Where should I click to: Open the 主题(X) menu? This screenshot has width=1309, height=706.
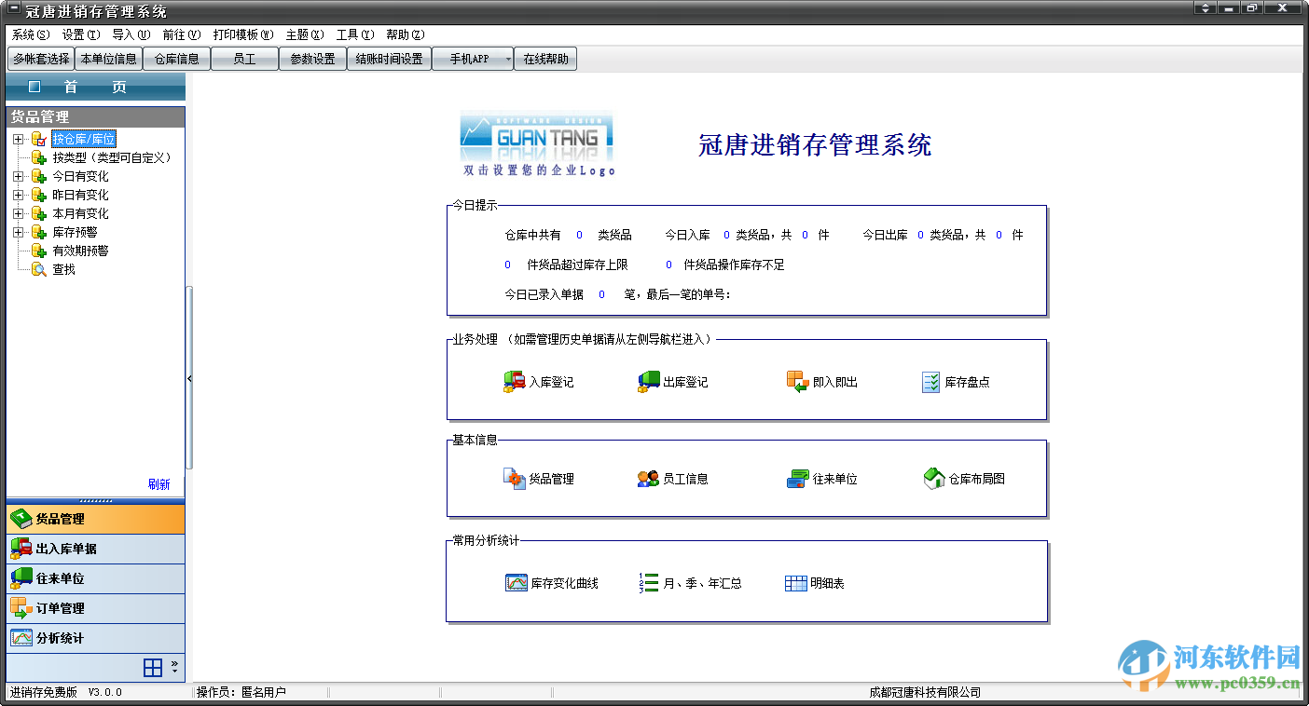305,34
